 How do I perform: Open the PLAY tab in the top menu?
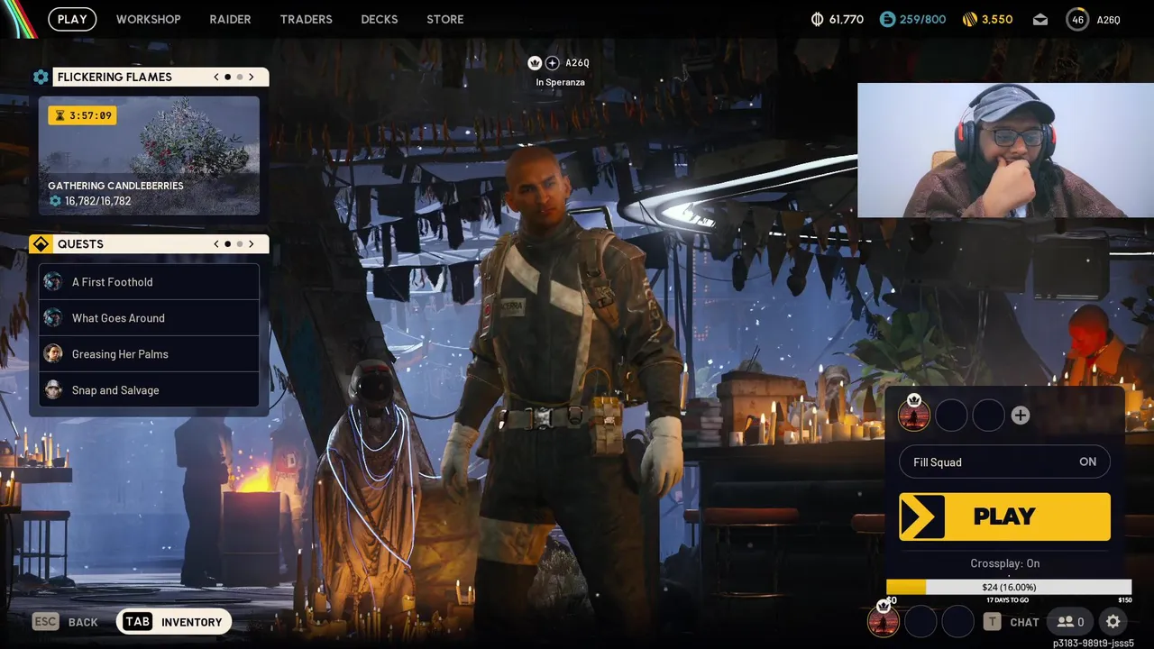72,19
